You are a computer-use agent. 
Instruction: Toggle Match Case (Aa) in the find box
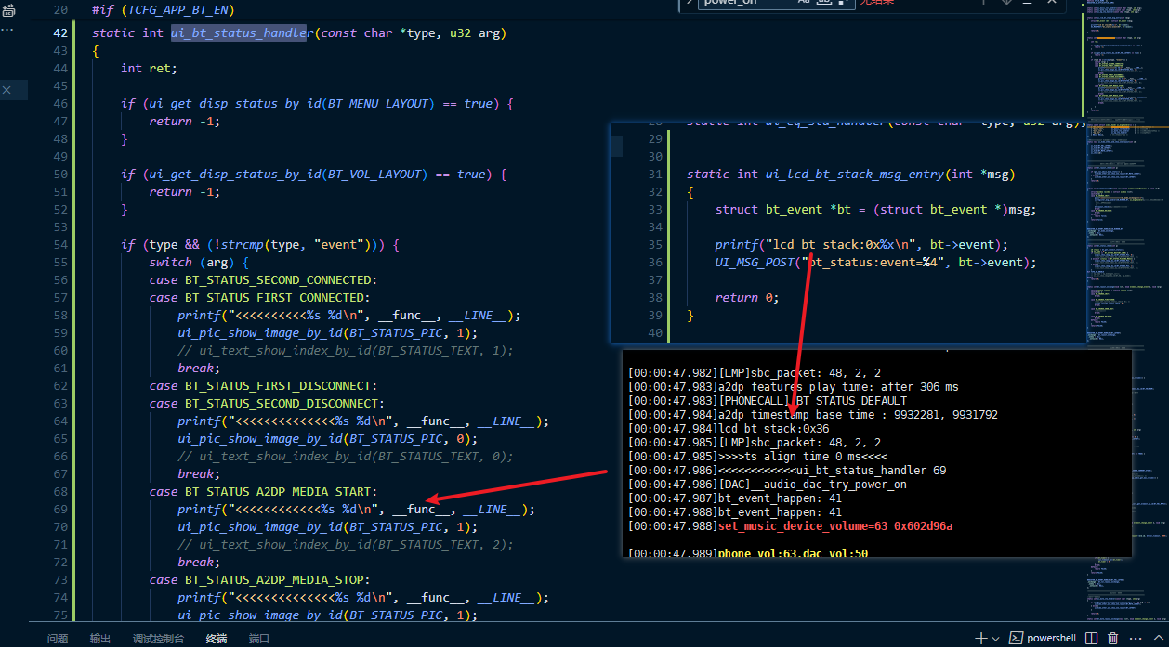point(805,3)
